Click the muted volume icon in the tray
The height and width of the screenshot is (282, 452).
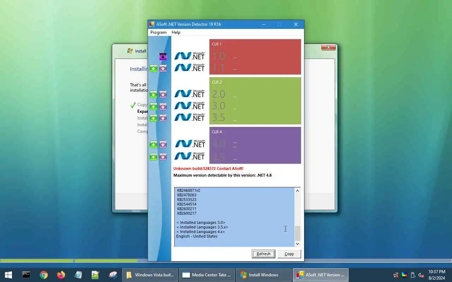421,275
